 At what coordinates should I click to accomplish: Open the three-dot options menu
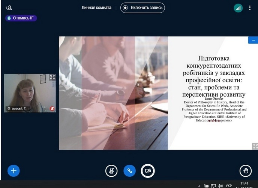point(250,8)
